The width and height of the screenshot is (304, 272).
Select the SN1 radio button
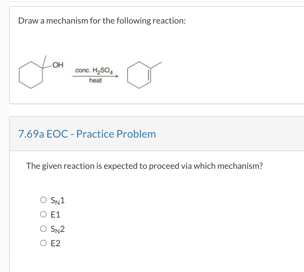(43, 200)
